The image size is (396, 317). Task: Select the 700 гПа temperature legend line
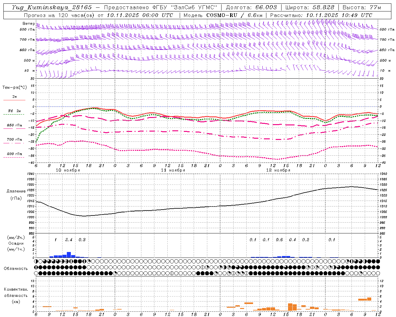coord(14,143)
